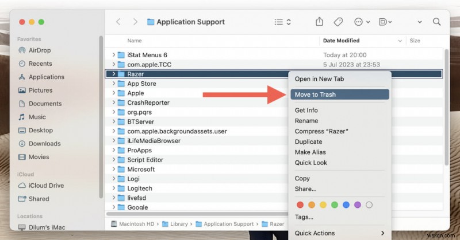This screenshot has height=240, width=460.
Task: Open Tags… in the context menu
Action: pos(340,217)
